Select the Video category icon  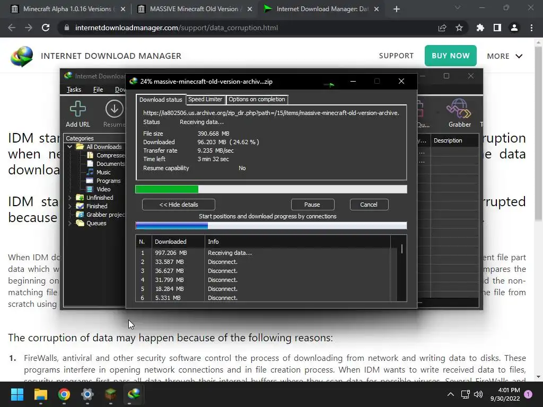tap(90, 189)
